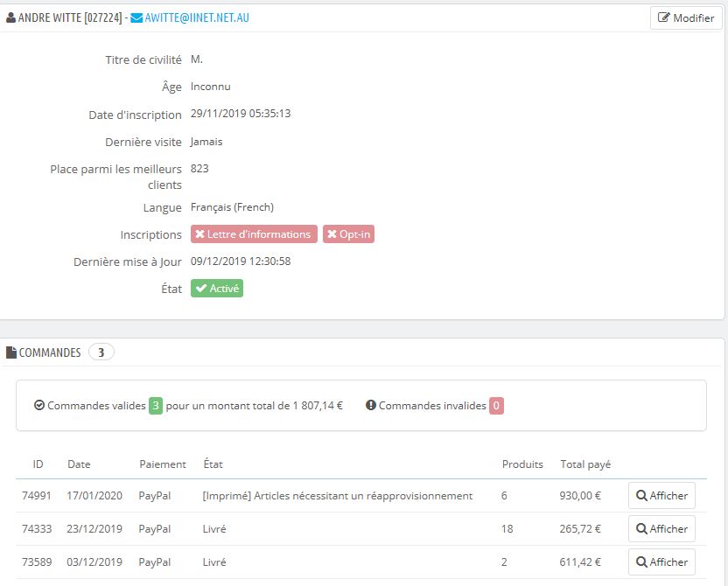View order 74333 with Afficher button

pyautogui.click(x=661, y=529)
